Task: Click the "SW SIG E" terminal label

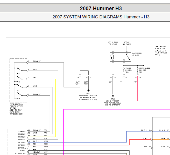Action: click(x=22, y=145)
